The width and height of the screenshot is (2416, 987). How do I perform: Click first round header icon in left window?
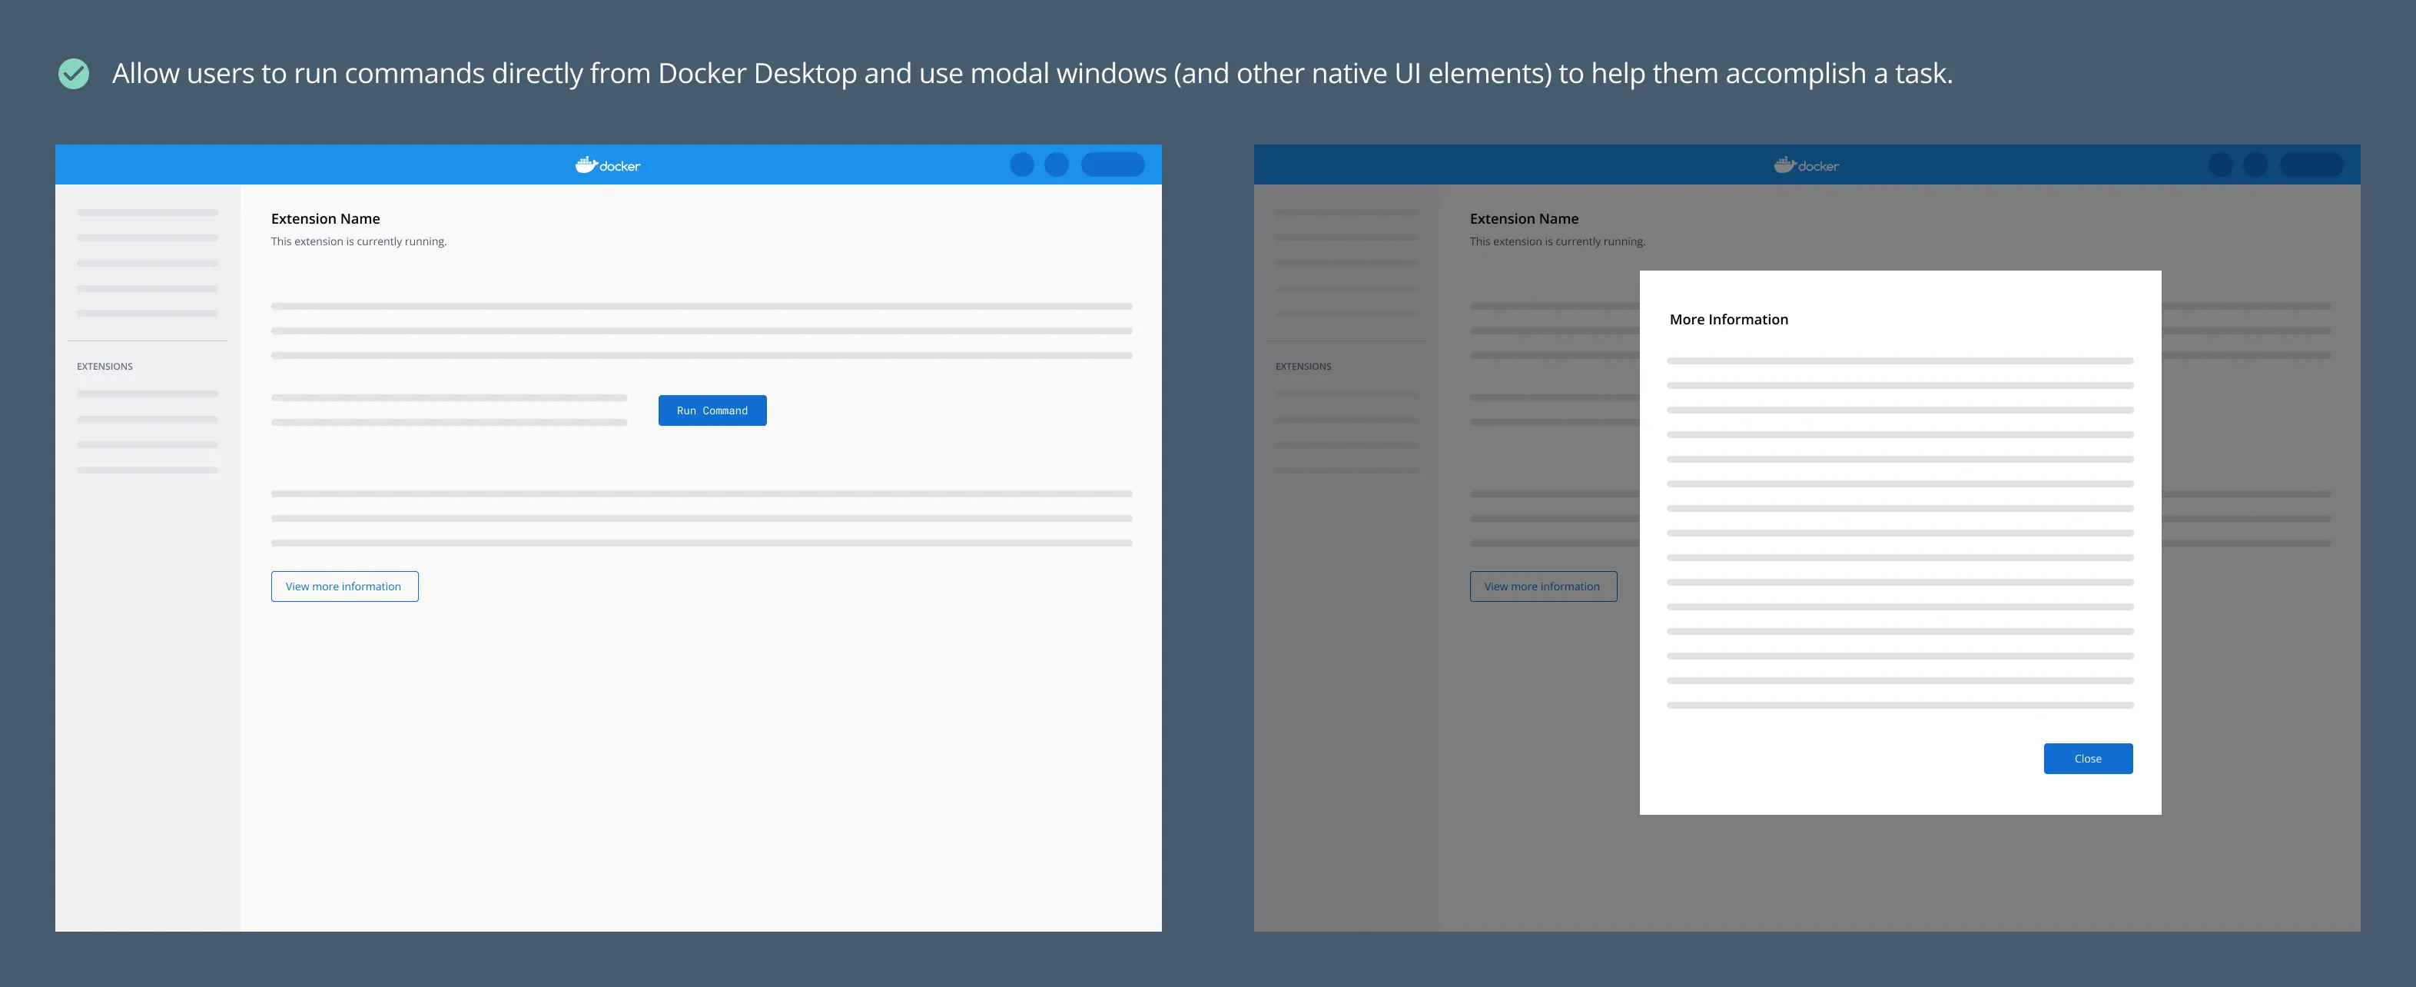coord(1021,165)
